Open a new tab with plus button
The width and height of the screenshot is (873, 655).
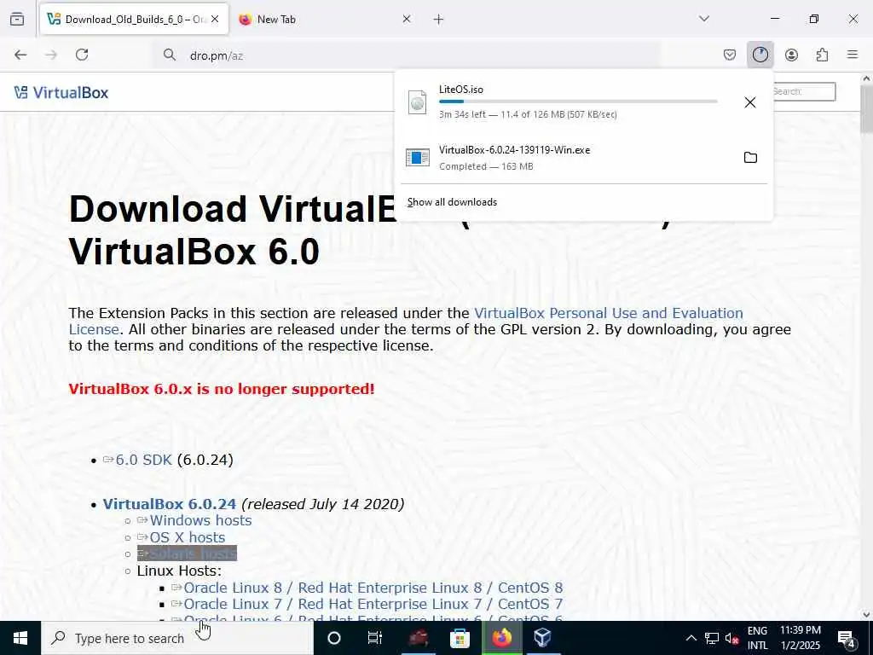(x=438, y=20)
